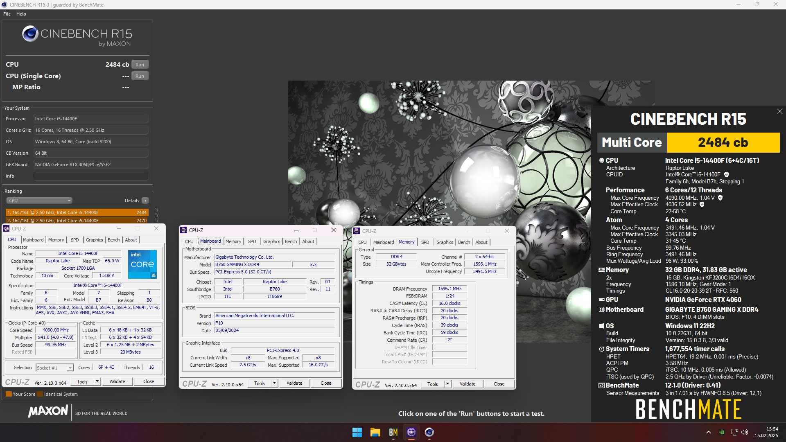Click the Intel Core i5 badge logo
Image resolution: width=786 pixels, height=442 pixels.
tap(142, 264)
